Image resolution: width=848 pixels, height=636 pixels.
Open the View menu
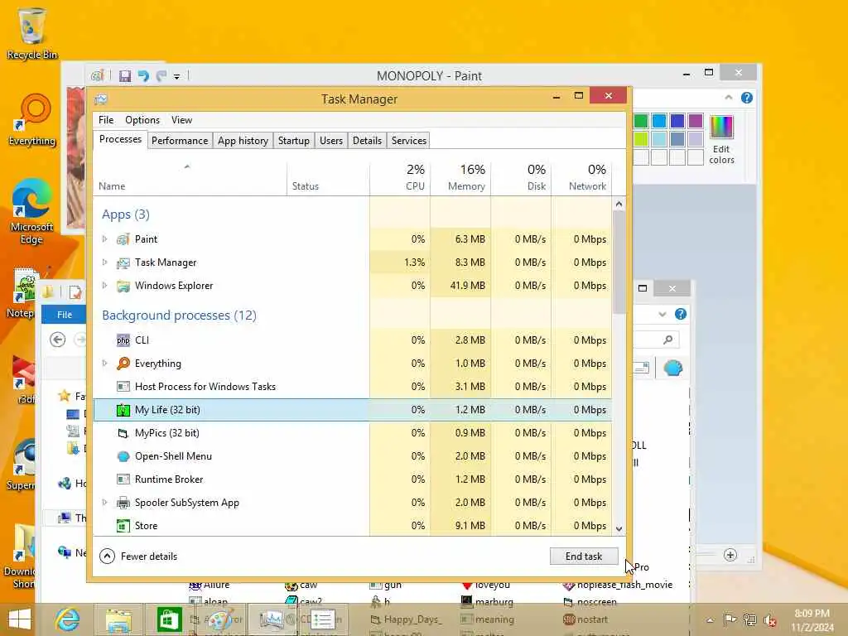coord(181,120)
